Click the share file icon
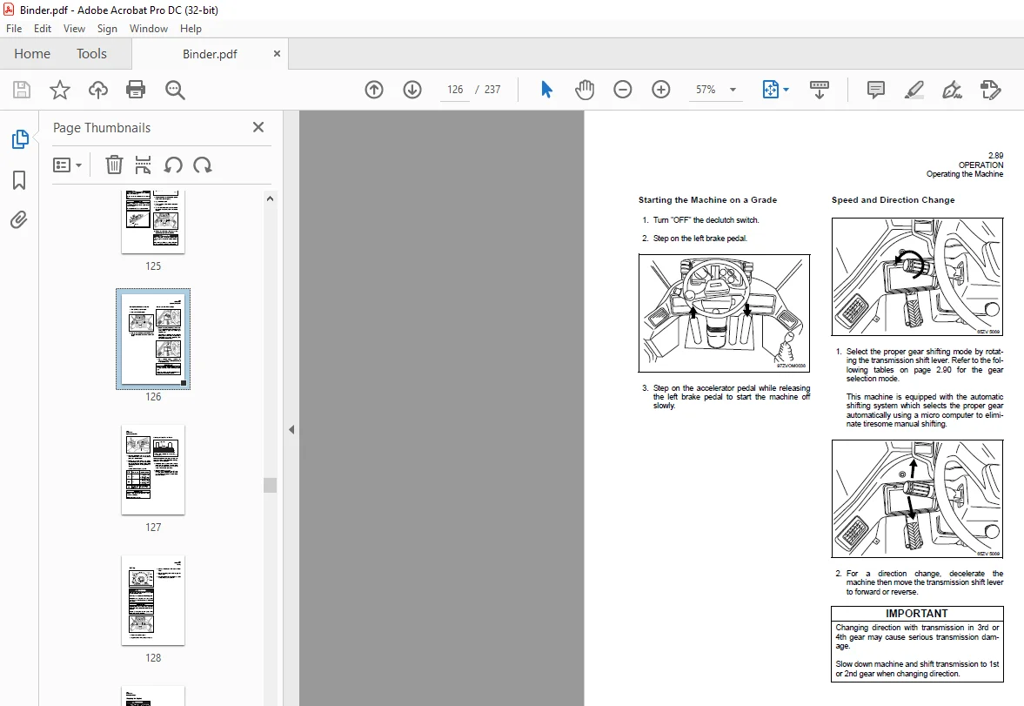Image resolution: width=1024 pixels, height=706 pixels. coord(990,90)
